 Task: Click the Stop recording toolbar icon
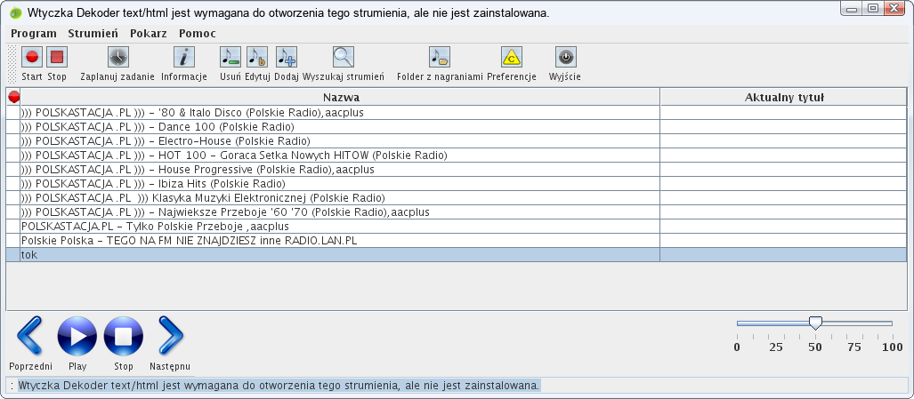coord(57,58)
